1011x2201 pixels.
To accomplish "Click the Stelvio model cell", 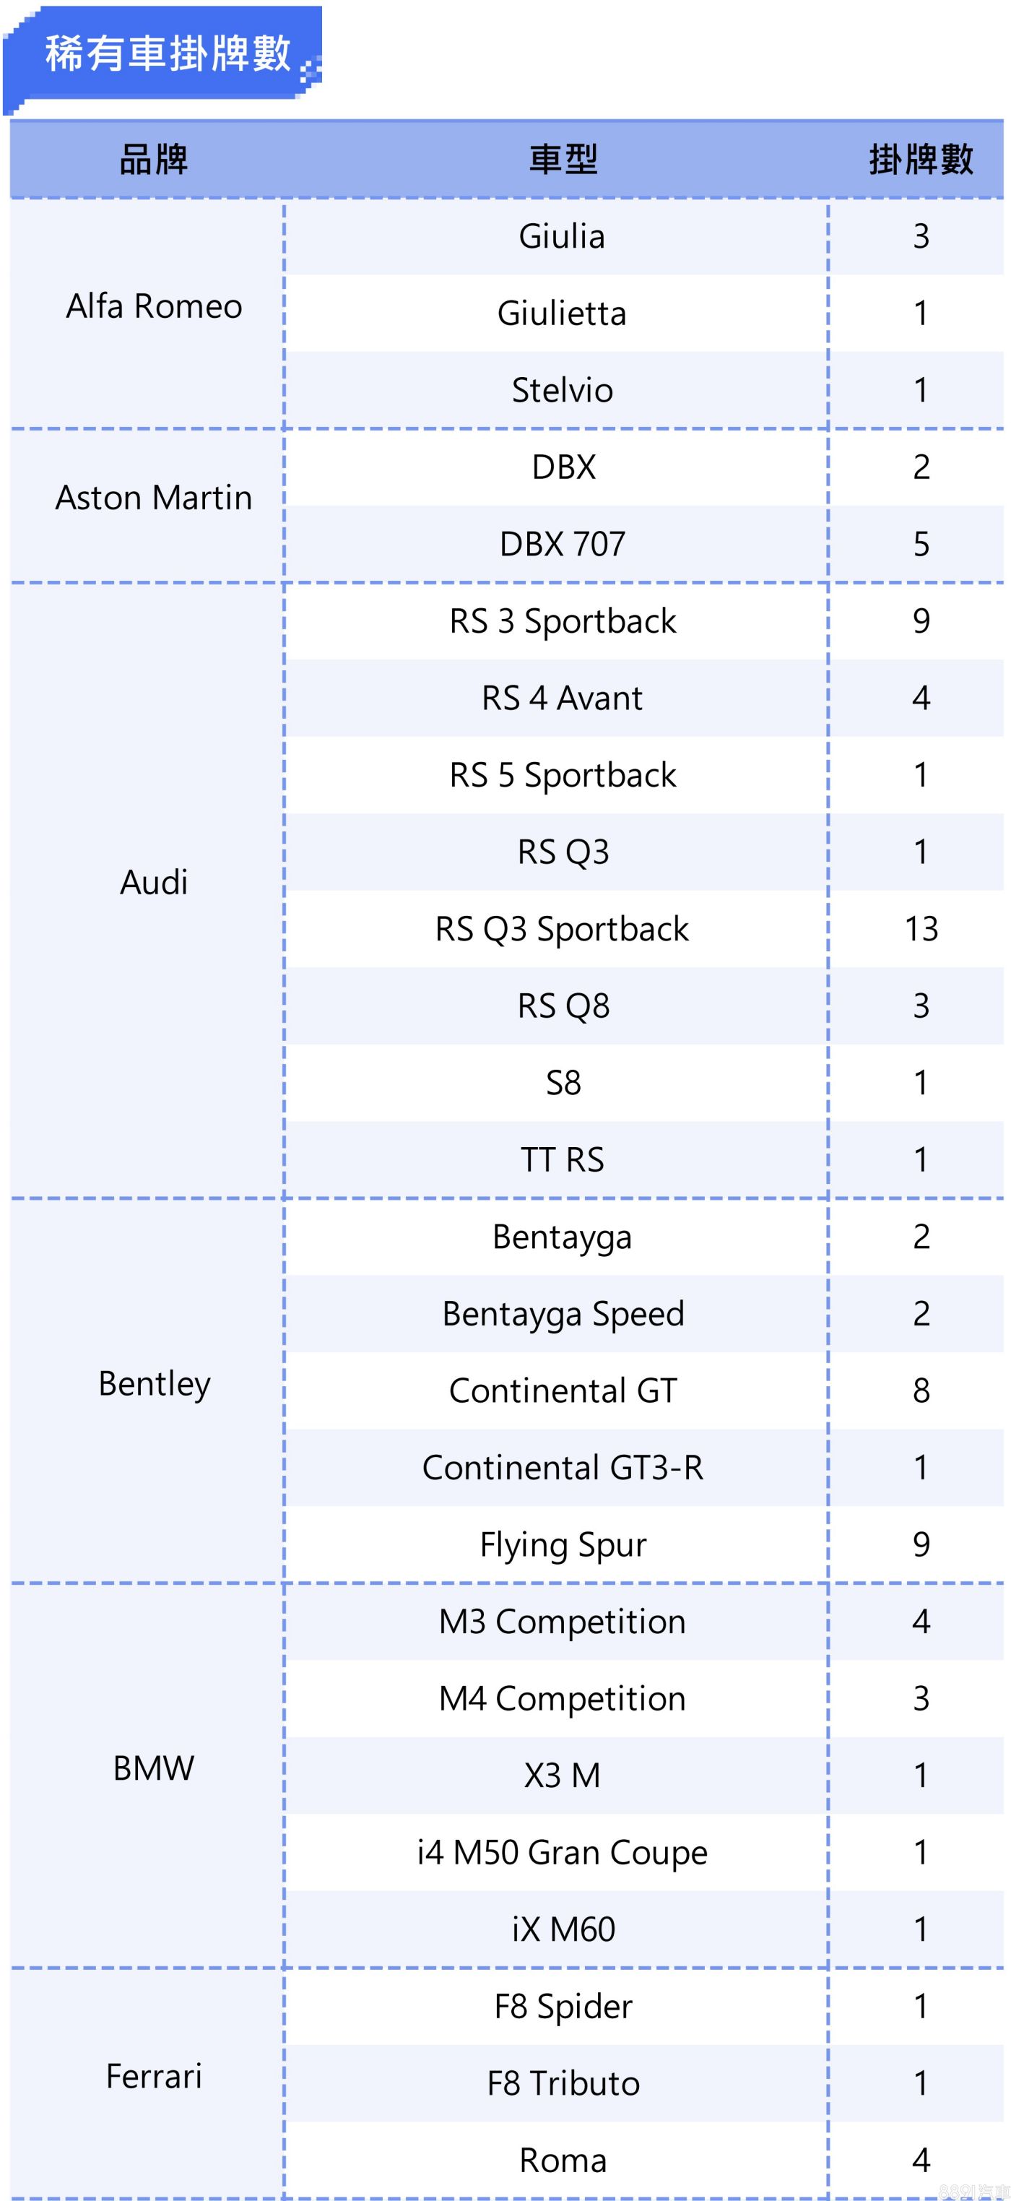I will pyautogui.click(x=562, y=391).
